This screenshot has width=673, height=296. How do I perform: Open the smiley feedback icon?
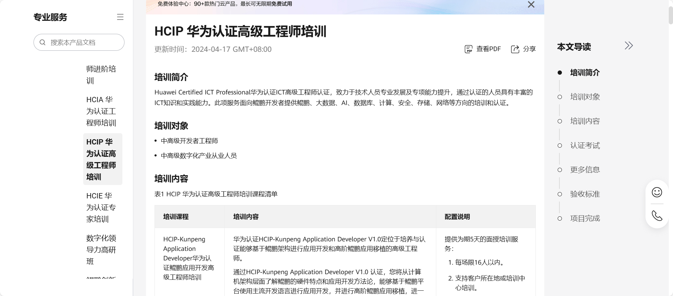click(x=657, y=192)
